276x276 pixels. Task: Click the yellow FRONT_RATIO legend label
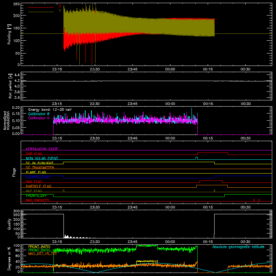click(x=39, y=247)
